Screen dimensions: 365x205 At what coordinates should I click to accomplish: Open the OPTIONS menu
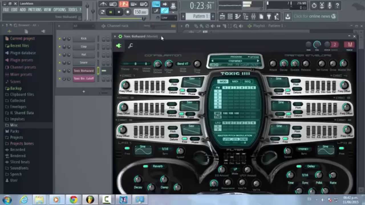coord(60,10)
